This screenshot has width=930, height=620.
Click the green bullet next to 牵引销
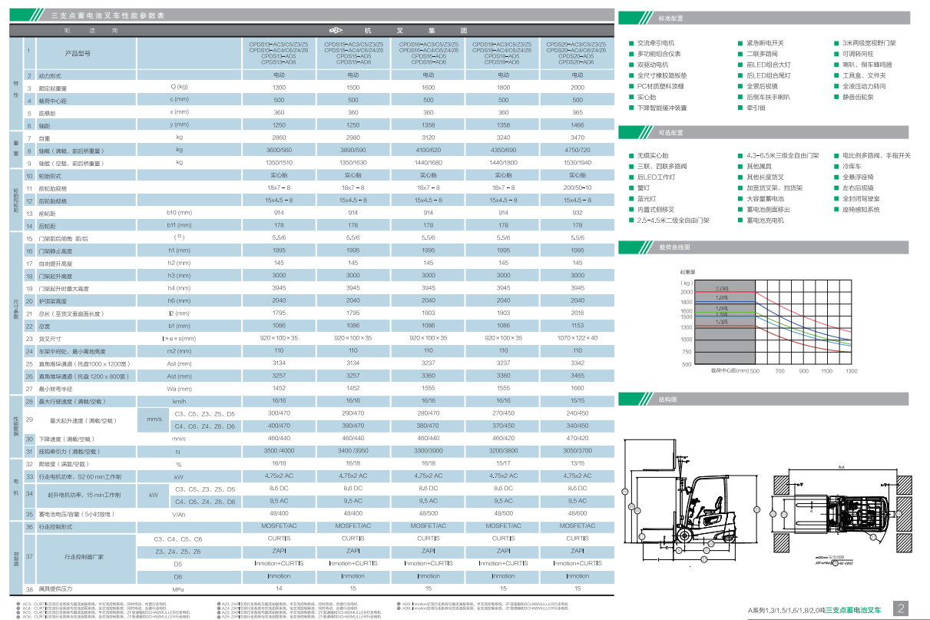click(740, 108)
